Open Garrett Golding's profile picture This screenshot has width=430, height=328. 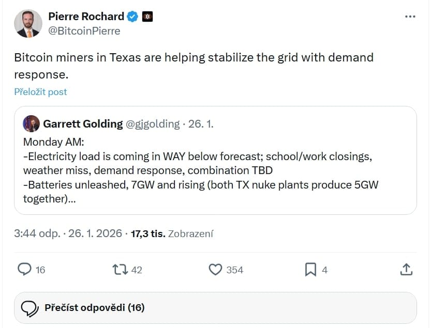click(x=31, y=123)
